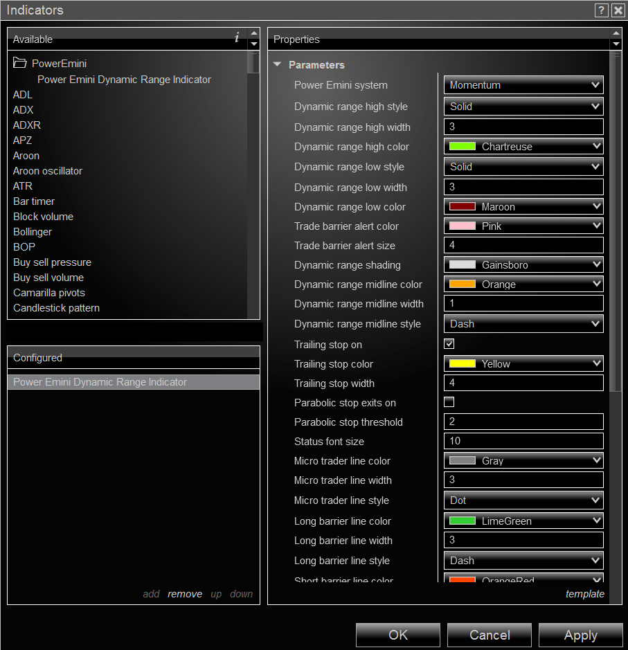The height and width of the screenshot is (650, 628).
Task: Click the Dynamic range high width field
Action: point(523,127)
